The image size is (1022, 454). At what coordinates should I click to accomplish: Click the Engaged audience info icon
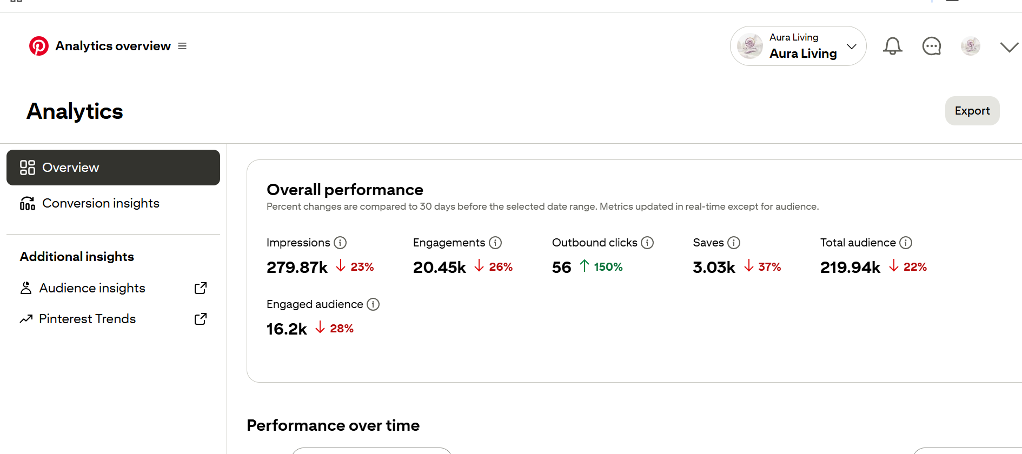point(373,304)
